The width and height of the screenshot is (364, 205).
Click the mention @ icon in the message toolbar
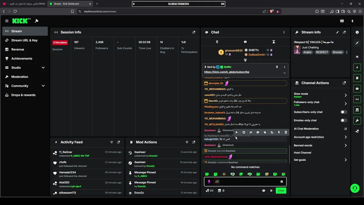click(258, 132)
